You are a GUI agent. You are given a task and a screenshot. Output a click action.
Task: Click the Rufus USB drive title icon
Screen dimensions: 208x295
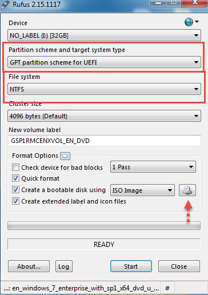[x=5, y=4]
